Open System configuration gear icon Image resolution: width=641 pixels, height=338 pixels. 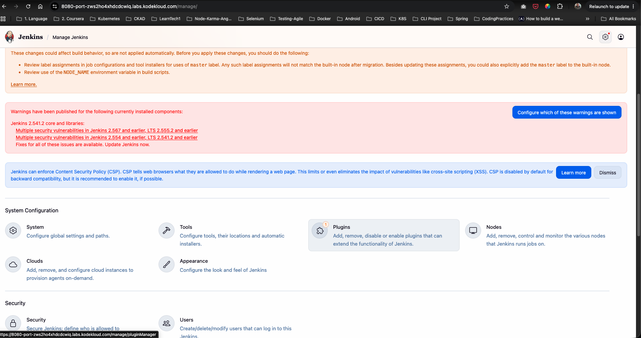[13, 230]
